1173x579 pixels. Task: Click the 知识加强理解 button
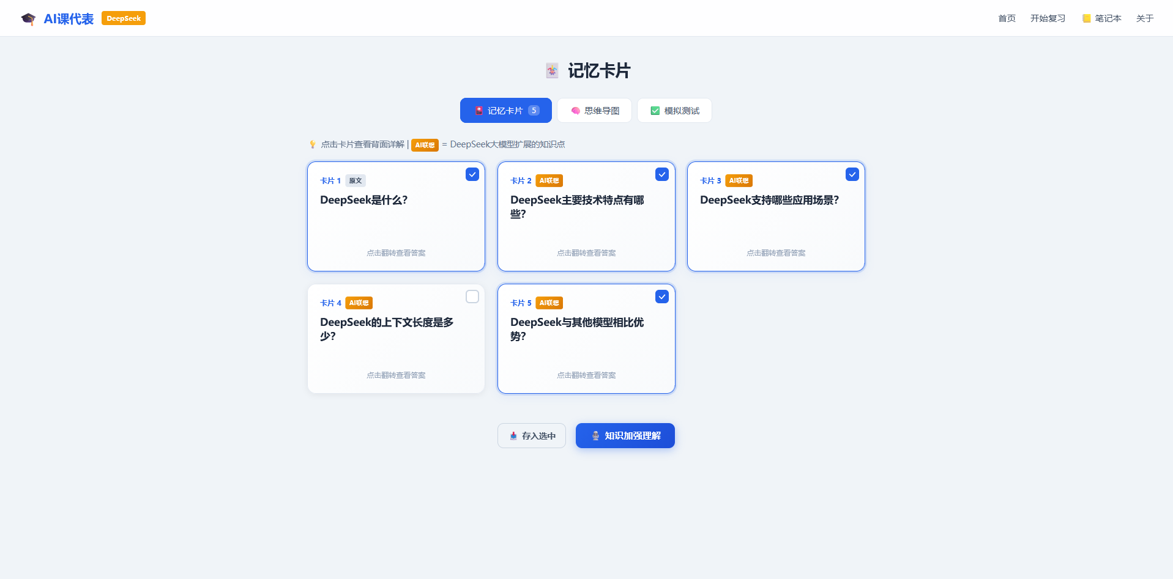click(625, 436)
